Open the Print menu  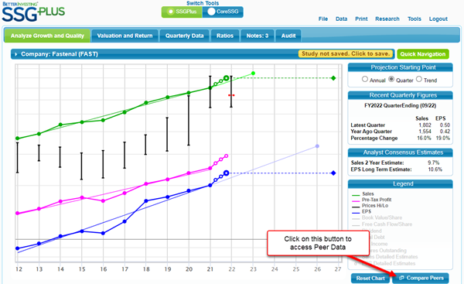coord(361,19)
